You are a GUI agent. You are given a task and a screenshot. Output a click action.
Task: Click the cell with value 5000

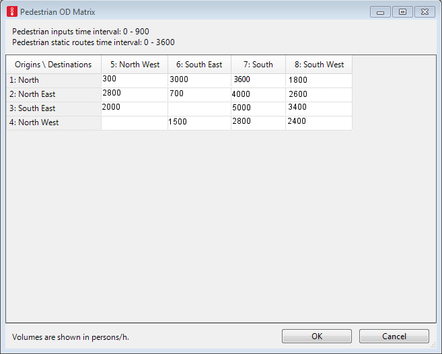tap(258, 108)
